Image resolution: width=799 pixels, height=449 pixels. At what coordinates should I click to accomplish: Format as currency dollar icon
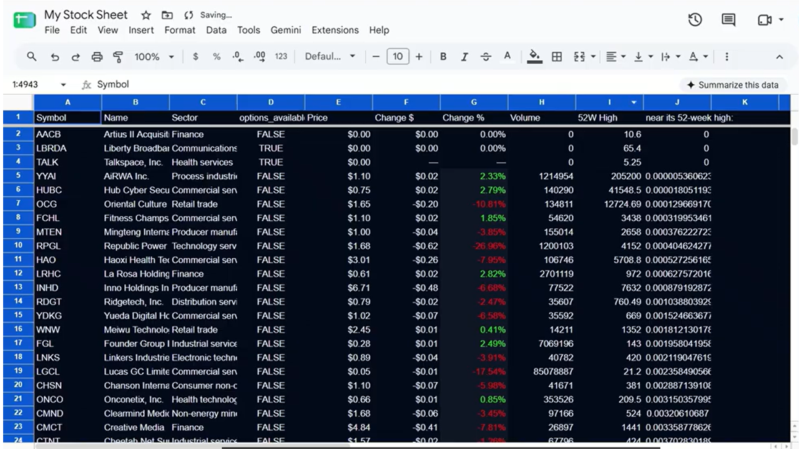(x=195, y=57)
